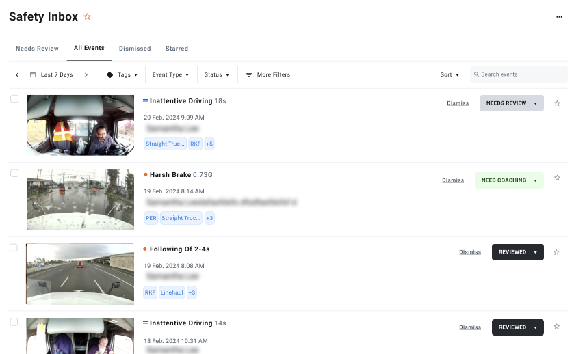Expand the +5 tags chip
This screenshot has width=572, height=354.
pyautogui.click(x=209, y=144)
